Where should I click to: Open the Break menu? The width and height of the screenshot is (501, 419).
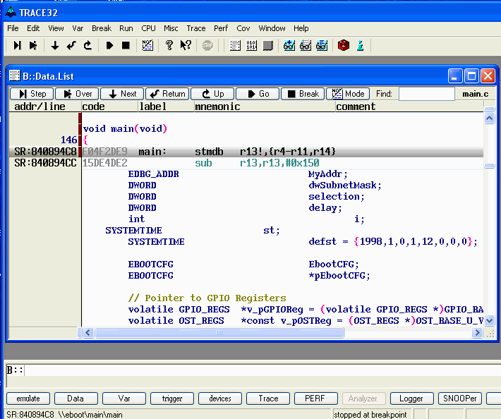pyautogui.click(x=102, y=28)
